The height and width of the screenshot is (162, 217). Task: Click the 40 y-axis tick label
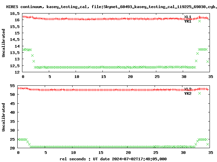[12, 112]
